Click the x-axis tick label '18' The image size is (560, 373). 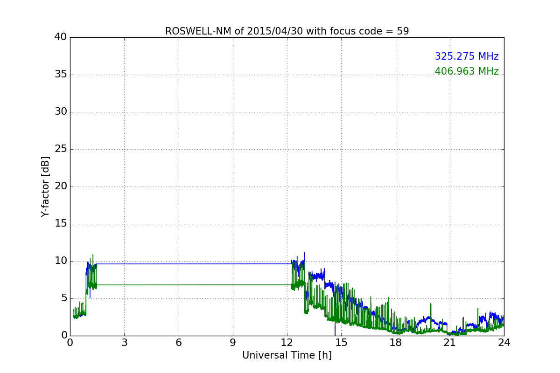point(396,342)
